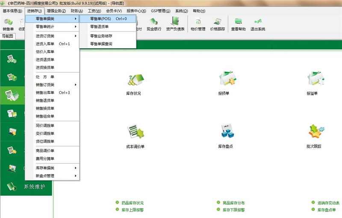
Task: Select 费用分摊单 menu entry
Action: [x=52, y=158]
